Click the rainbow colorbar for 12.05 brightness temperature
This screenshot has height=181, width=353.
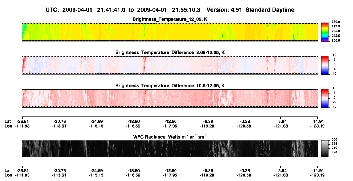pos(325,32)
